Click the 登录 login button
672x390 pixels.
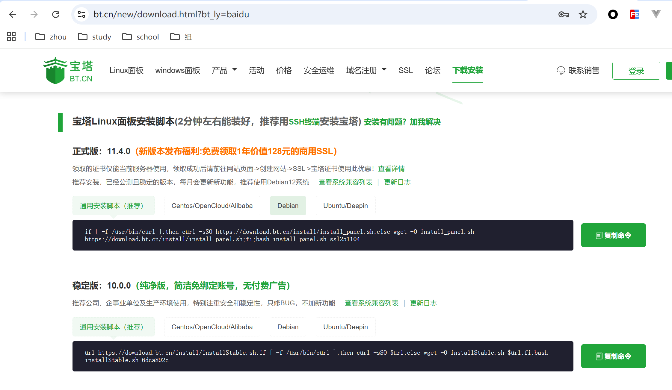(x=636, y=71)
